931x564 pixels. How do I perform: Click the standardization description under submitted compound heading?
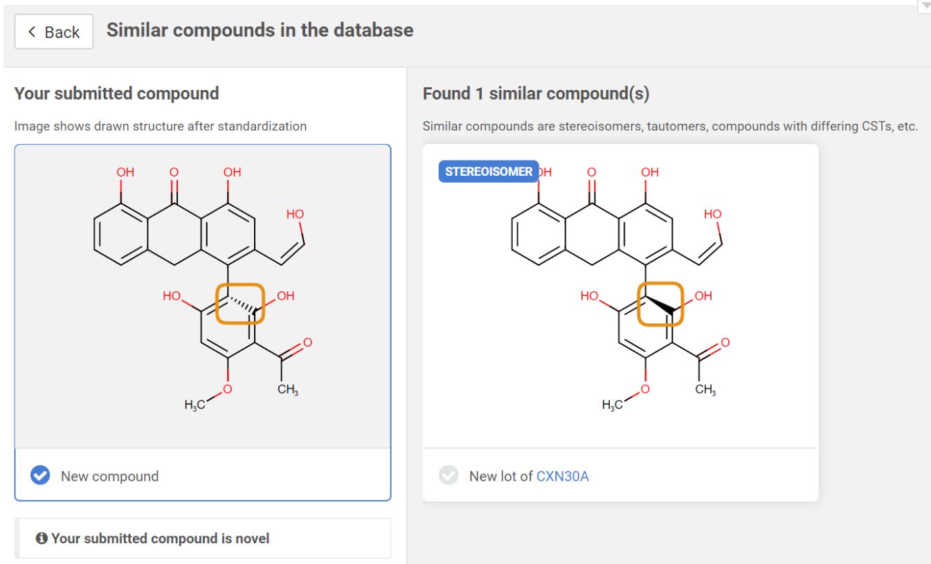coord(160,127)
